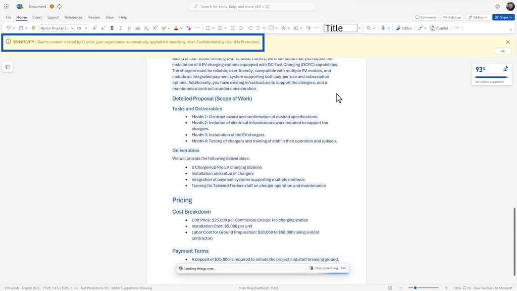517x291 pixels.
Task: Toggle italic formatting
Action: click(x=120, y=28)
